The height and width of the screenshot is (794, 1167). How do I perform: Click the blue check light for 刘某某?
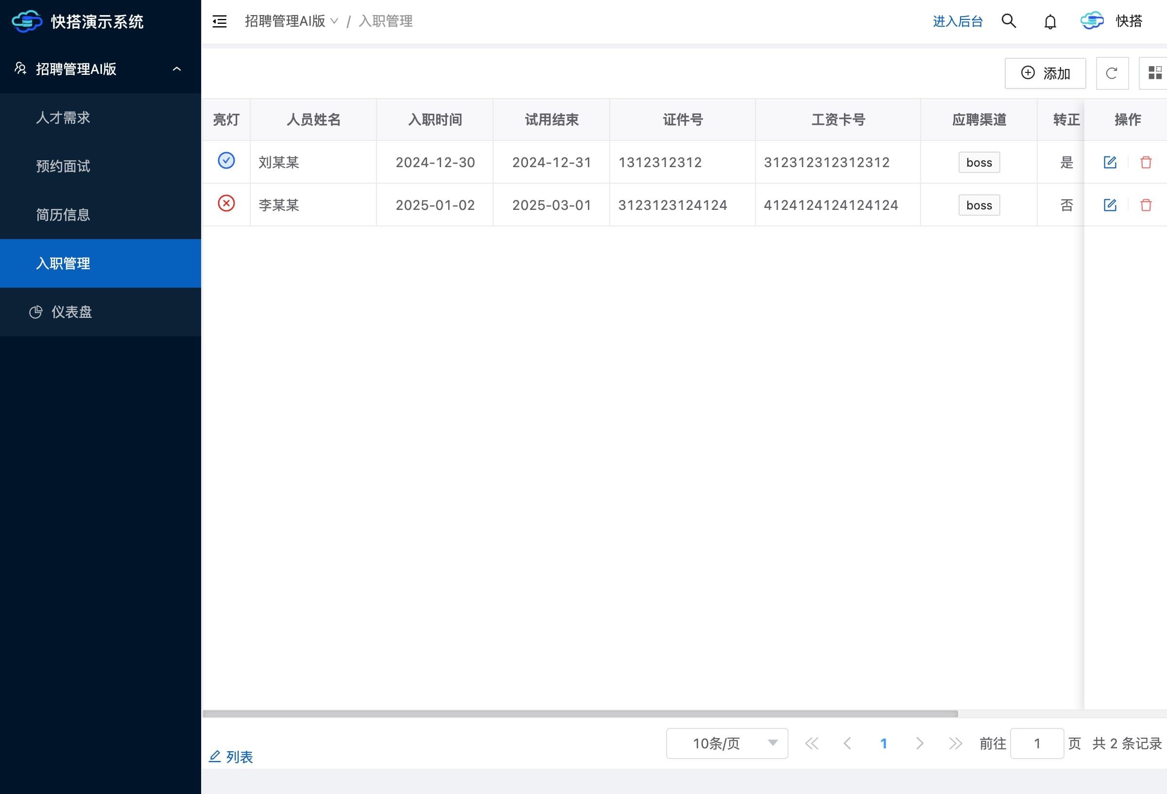coord(226,161)
